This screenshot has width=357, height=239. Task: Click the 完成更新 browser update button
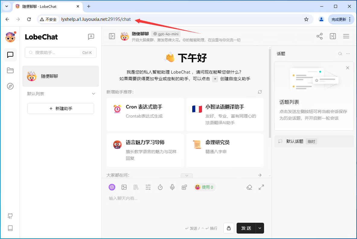[341, 19]
